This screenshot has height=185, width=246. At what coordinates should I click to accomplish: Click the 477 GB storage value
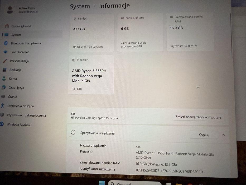tap(79, 29)
